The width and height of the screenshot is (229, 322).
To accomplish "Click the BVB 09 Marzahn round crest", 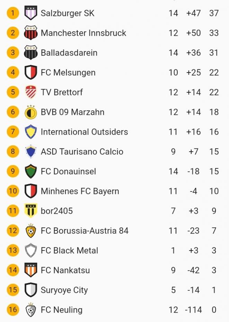I will pyautogui.click(x=31, y=112).
